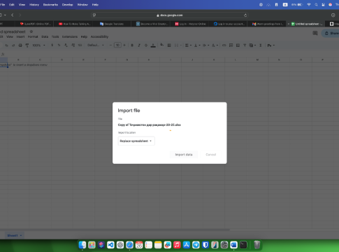Switch to the Google Translate browser tab
This screenshot has width=339, height=252.
coord(112,24)
